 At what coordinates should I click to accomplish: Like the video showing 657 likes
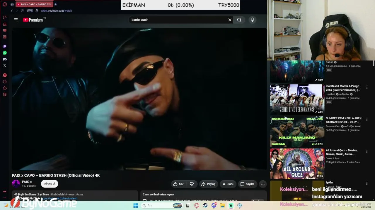click(178, 184)
